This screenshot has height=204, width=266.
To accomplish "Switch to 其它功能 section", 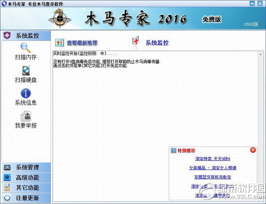I will pos(26,188).
